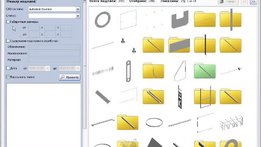Open the folder containing a curved hook part
261x147 pixels.
click(x=153, y=71)
